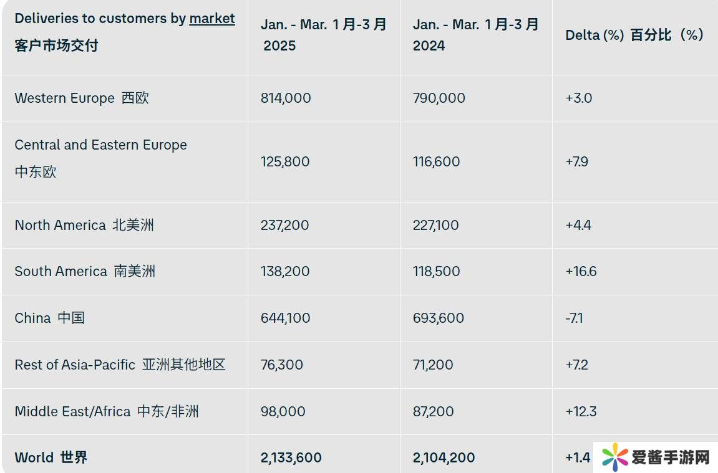This screenshot has height=473, width=718.
Task: Select the 2,104,200 world 2024 total
Action: [x=444, y=457]
